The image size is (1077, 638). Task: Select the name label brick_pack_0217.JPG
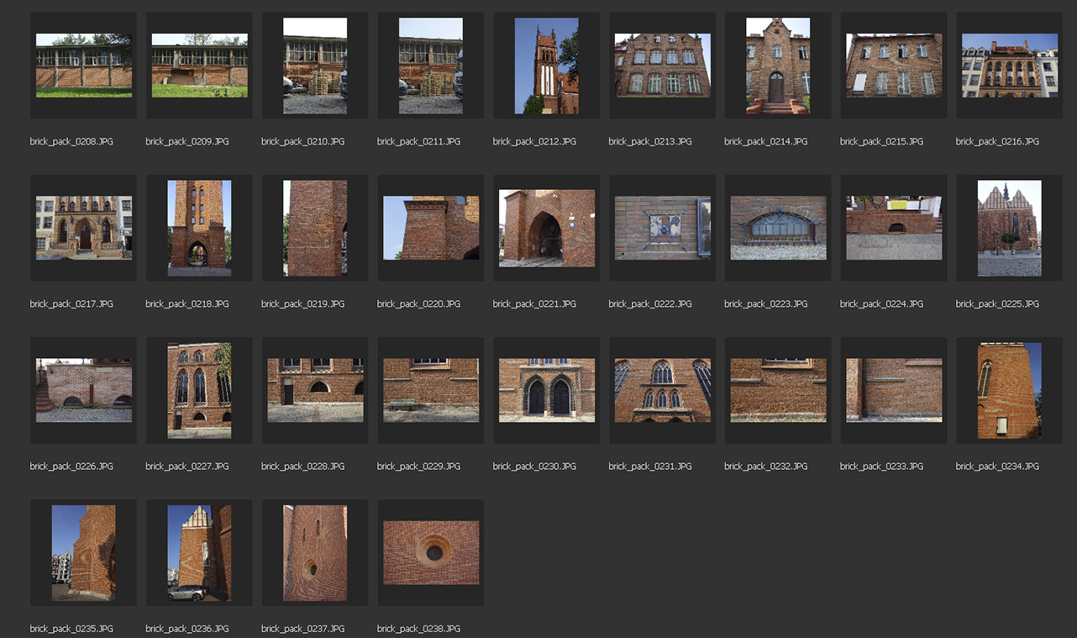tap(71, 303)
